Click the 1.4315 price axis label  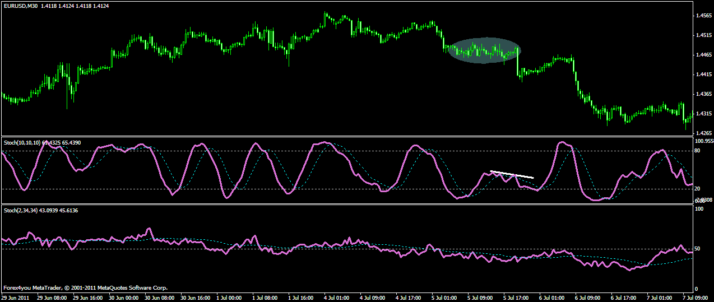pos(703,114)
